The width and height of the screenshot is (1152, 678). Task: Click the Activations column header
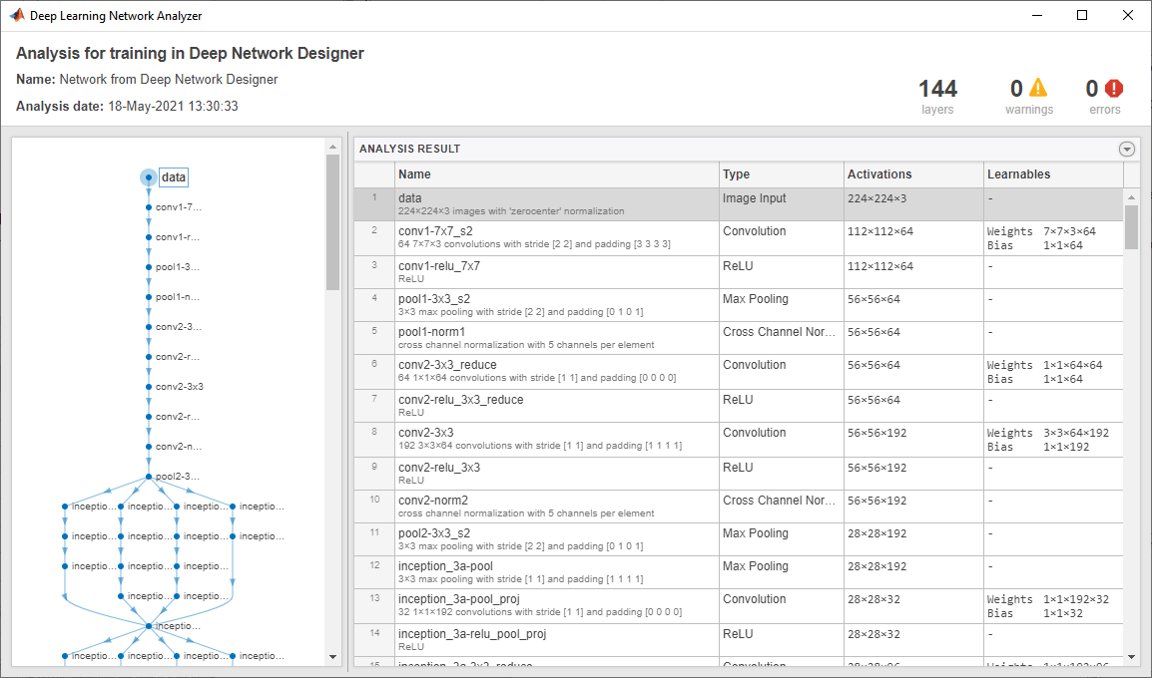[912, 174]
